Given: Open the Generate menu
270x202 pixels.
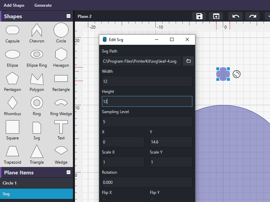Looking at the screenshot, I should click(43, 5).
